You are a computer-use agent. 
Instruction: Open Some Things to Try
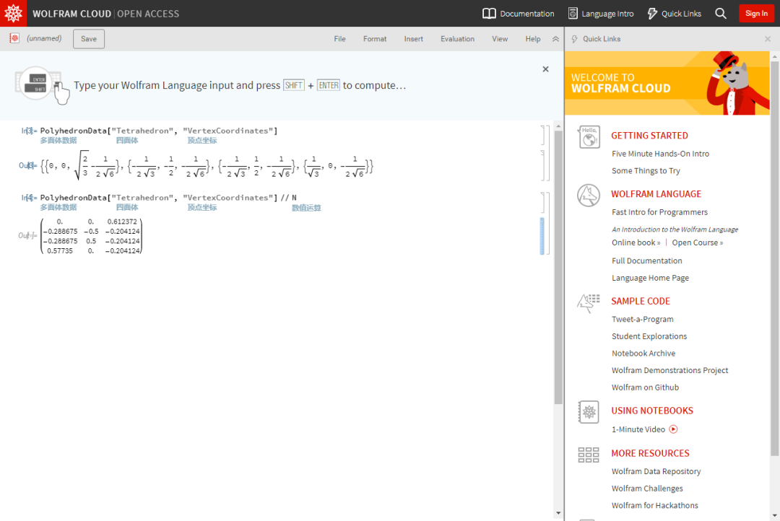click(x=646, y=170)
